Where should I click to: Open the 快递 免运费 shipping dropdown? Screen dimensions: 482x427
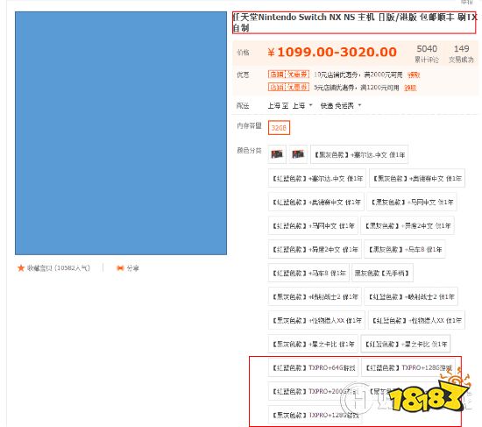pyautogui.click(x=341, y=106)
